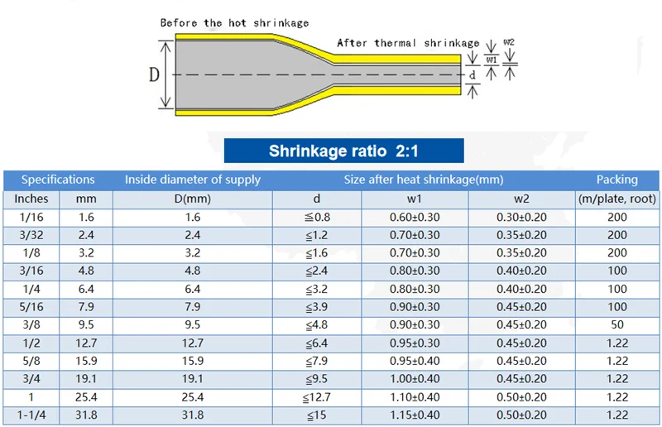Select the '≦2.4' d value
The width and height of the screenshot is (662, 427).
coord(317,271)
